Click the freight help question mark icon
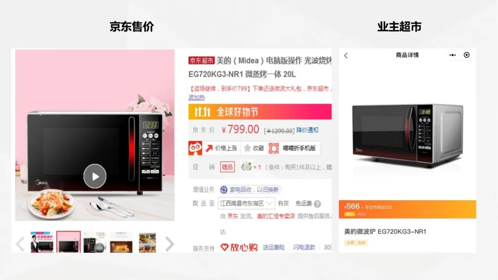 317,204
